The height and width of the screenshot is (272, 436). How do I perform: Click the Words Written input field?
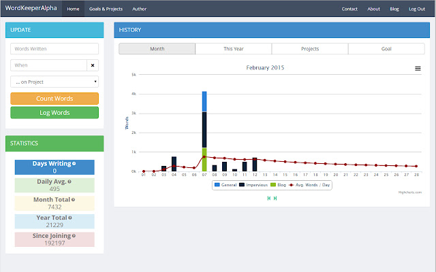pyautogui.click(x=54, y=49)
